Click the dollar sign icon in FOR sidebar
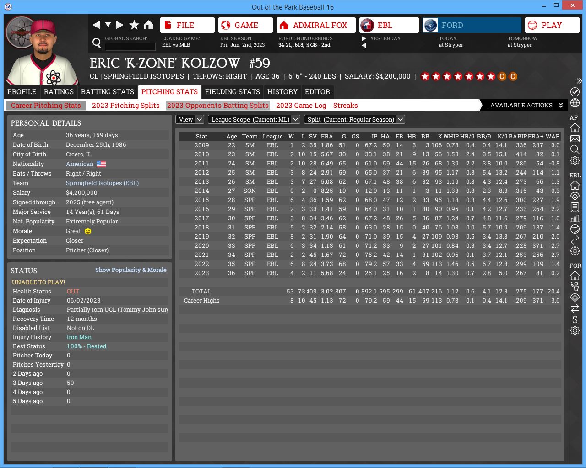Viewport: 586px width, 468px height. point(575,319)
